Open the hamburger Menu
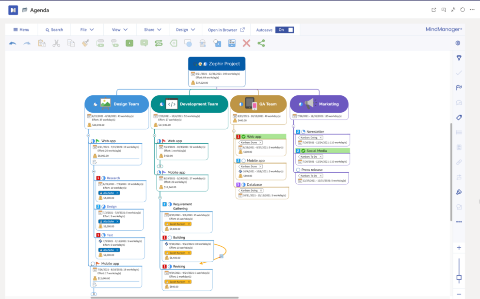480x299 pixels. point(21,30)
